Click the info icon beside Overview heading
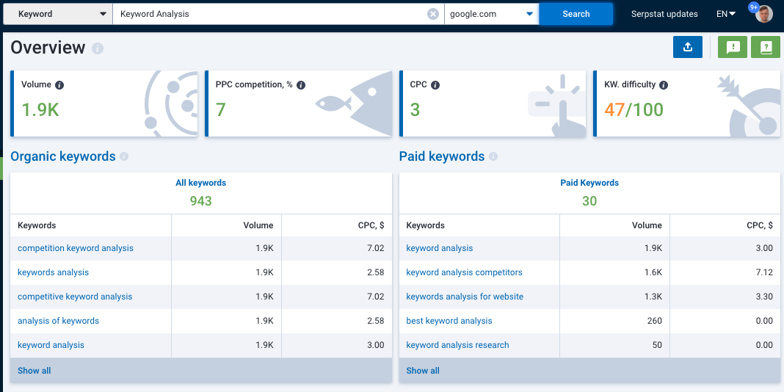Image resolution: width=784 pixels, height=392 pixels. [x=98, y=48]
